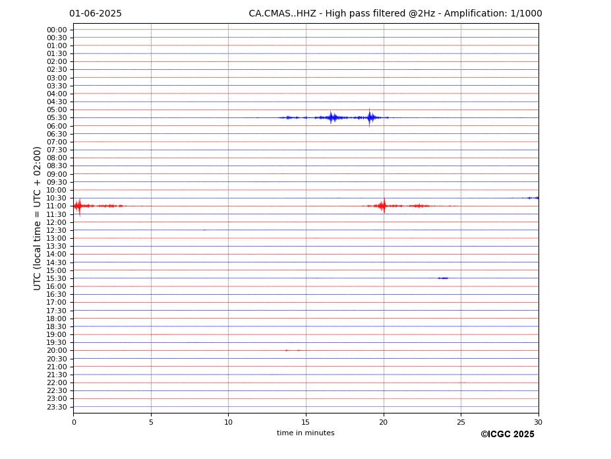611x459 pixels.
Task: Click small blue signal on 15:30 trace
Action: (443, 278)
